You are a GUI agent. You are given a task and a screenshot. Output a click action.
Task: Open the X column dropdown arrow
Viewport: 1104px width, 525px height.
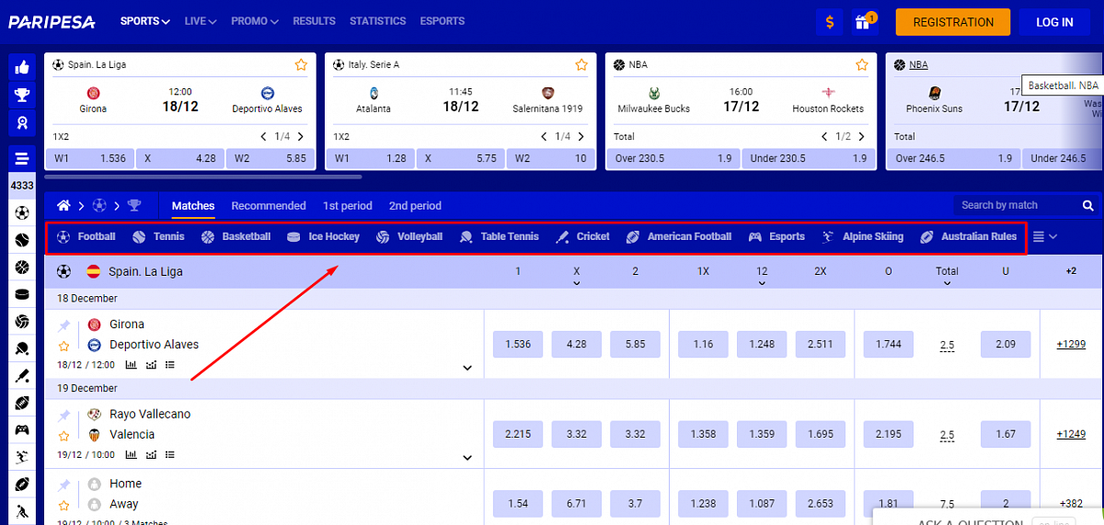click(x=577, y=283)
